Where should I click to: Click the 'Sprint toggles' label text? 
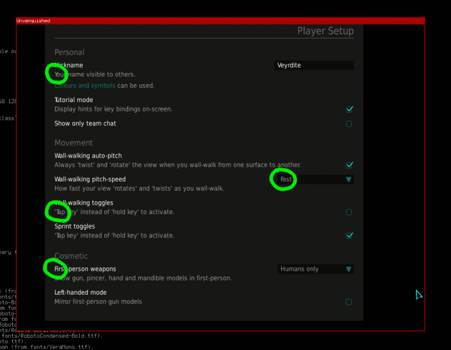tap(75, 226)
